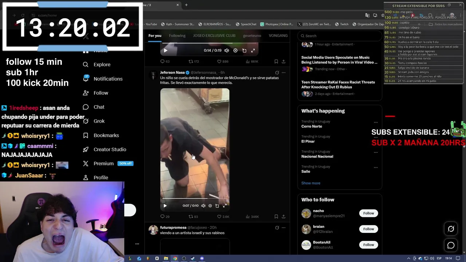Open Steam from the taskbar
Screen dimensions: 466x262
click(x=193, y=258)
